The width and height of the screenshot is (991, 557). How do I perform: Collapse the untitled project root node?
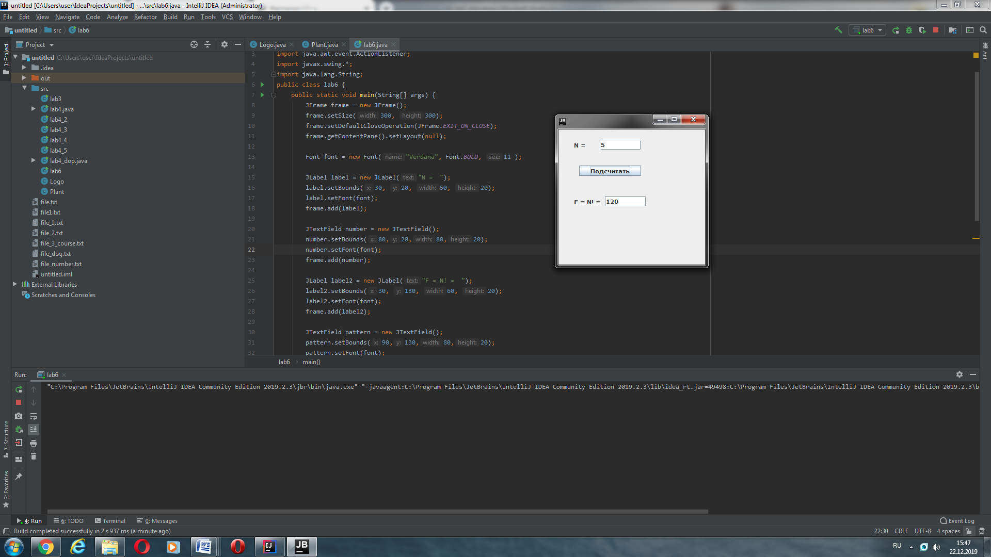(15, 57)
